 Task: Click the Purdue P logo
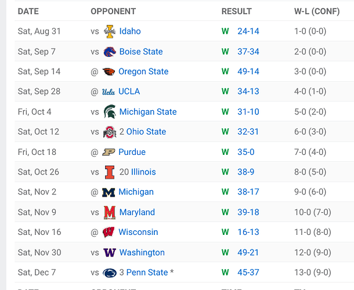pyautogui.click(x=109, y=152)
